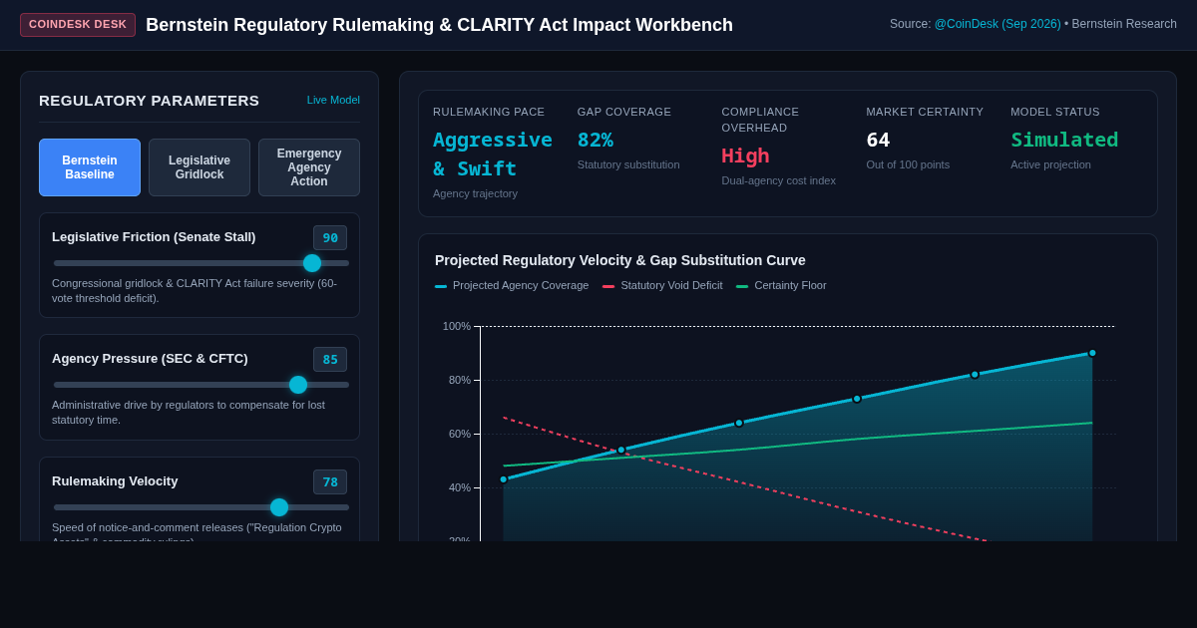
Task: Click the Aggressive & Swift pace value
Action: click(x=493, y=155)
